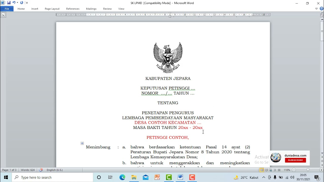324x182 pixels.
Task: Click the scroll up arrow
Action: [x=322, y=19]
